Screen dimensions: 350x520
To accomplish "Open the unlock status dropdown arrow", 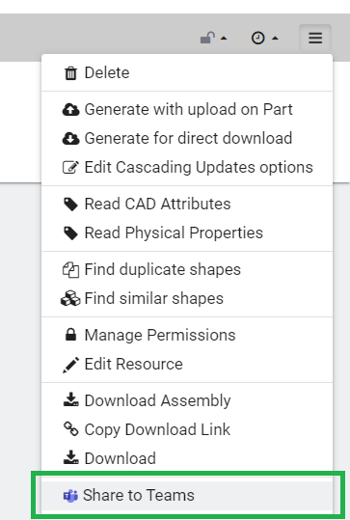I will 224,39.
